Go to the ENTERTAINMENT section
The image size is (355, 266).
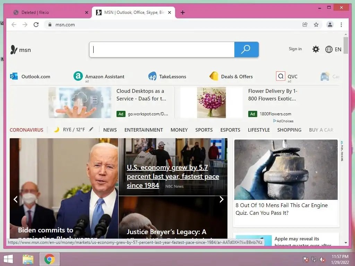coord(144,130)
